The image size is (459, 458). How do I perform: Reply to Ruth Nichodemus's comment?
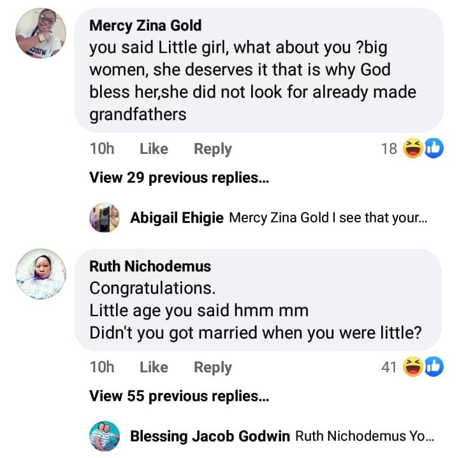[213, 367]
